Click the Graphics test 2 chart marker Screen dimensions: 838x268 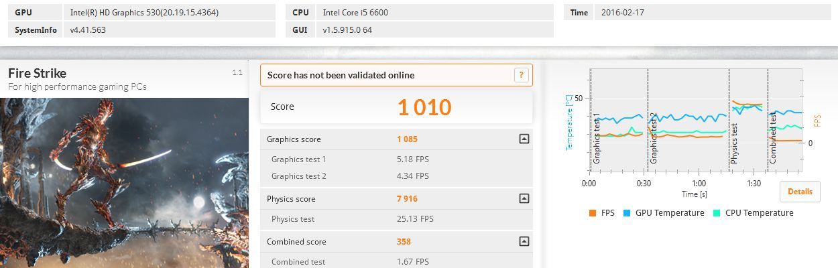point(653,139)
